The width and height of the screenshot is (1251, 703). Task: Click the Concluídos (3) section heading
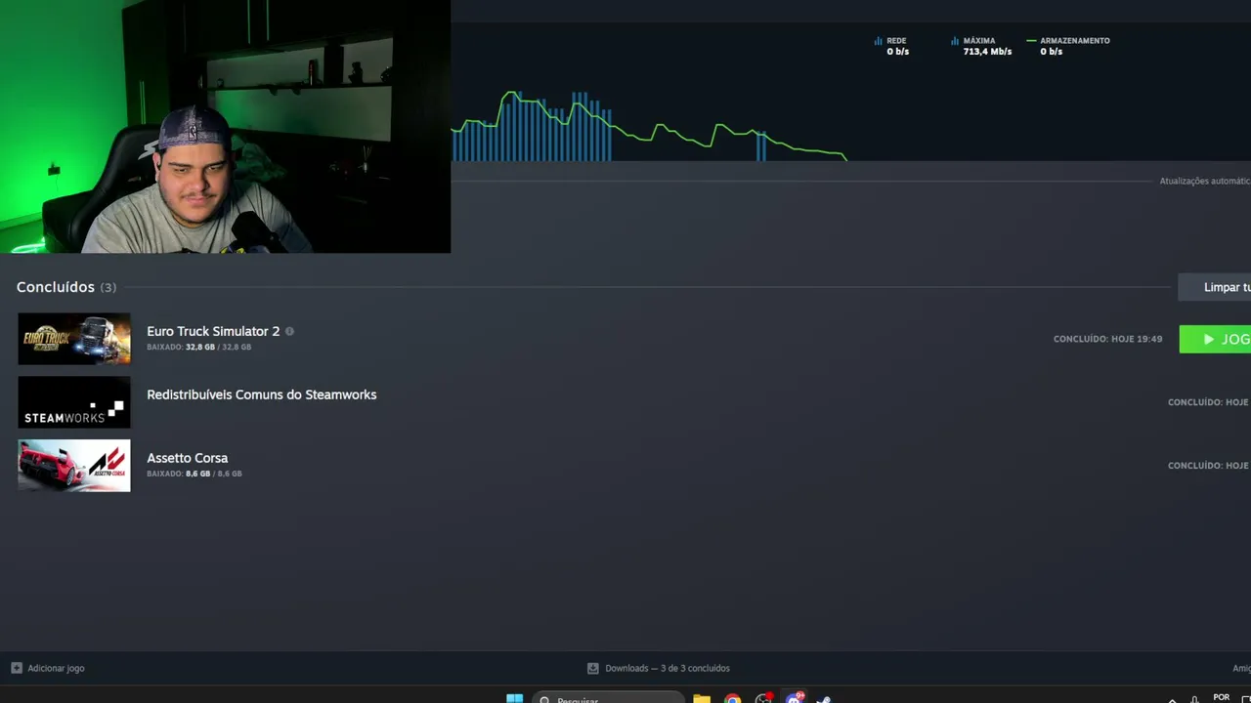[65, 287]
